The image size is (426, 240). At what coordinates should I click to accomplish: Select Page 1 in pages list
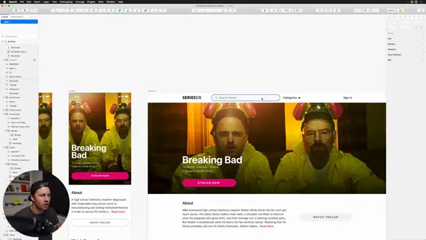pyautogui.click(x=19, y=21)
